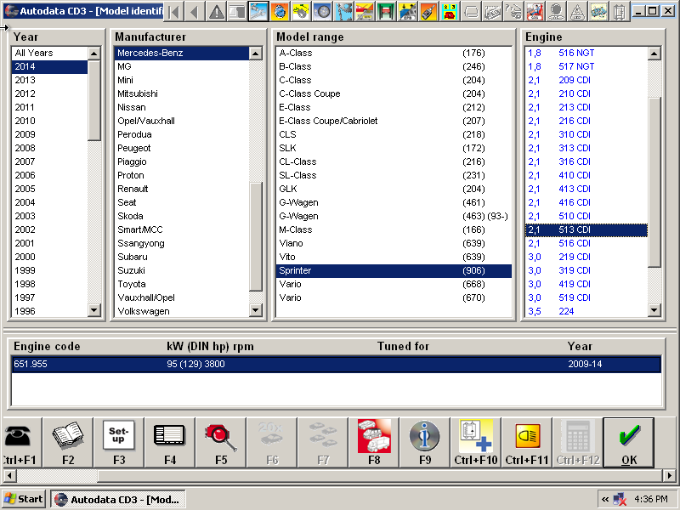Viewport: 680px width, 510px height.
Task: Select engine 1,8 516 NGT
Action: pos(586,53)
